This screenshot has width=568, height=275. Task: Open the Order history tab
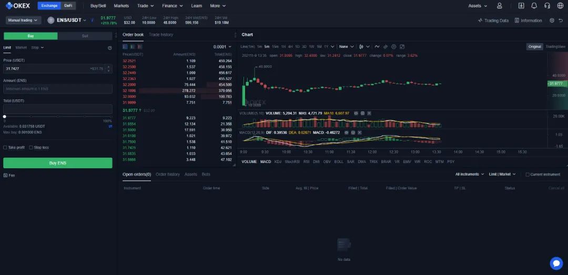coord(167,174)
